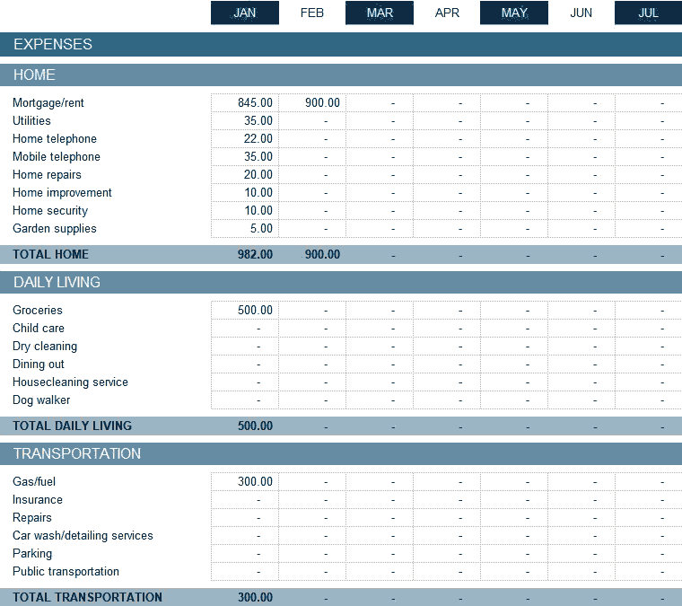Click the EXPENSES section title bar
This screenshot has width=682, height=606.
[x=341, y=44]
